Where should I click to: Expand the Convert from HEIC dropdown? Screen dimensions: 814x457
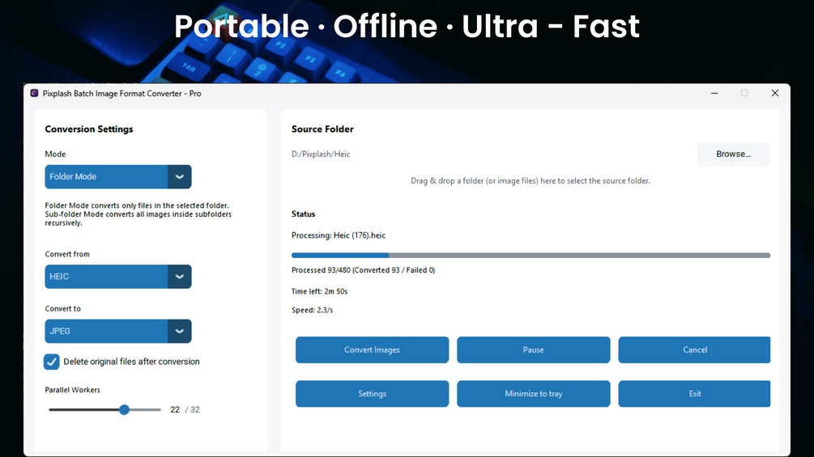pyautogui.click(x=117, y=277)
